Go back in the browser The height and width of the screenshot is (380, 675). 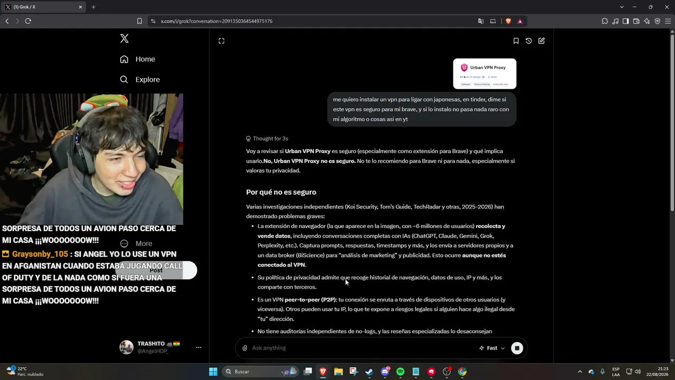click(x=7, y=21)
